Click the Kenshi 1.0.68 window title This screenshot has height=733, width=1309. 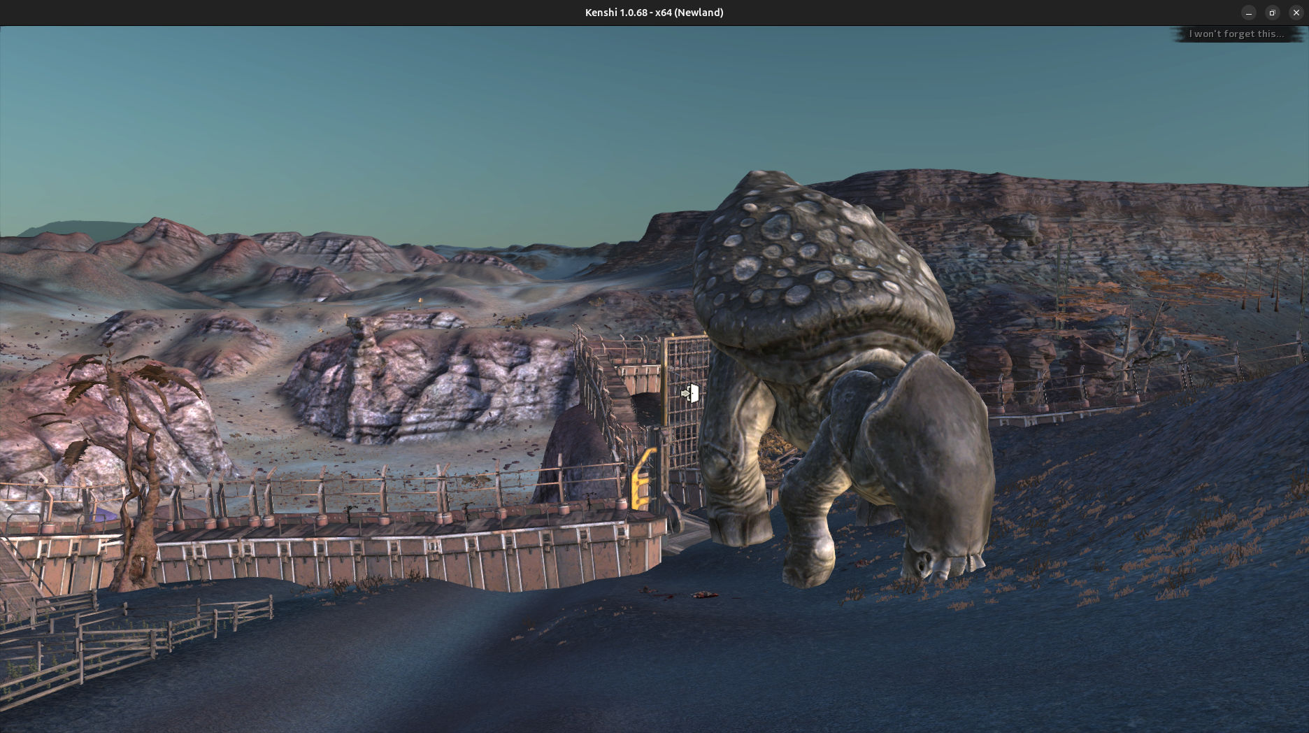click(x=654, y=13)
